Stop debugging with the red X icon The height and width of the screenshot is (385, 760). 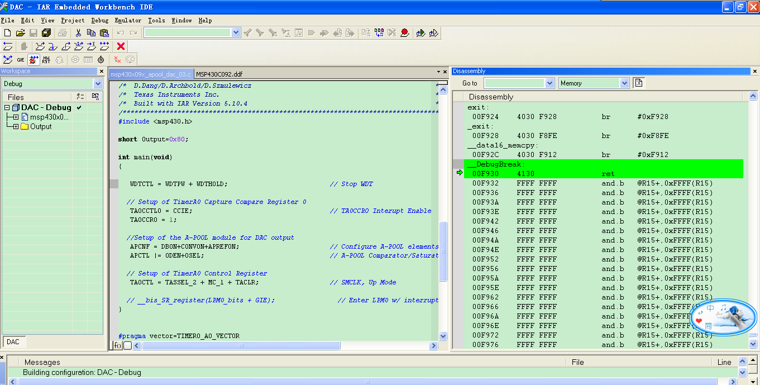121,46
